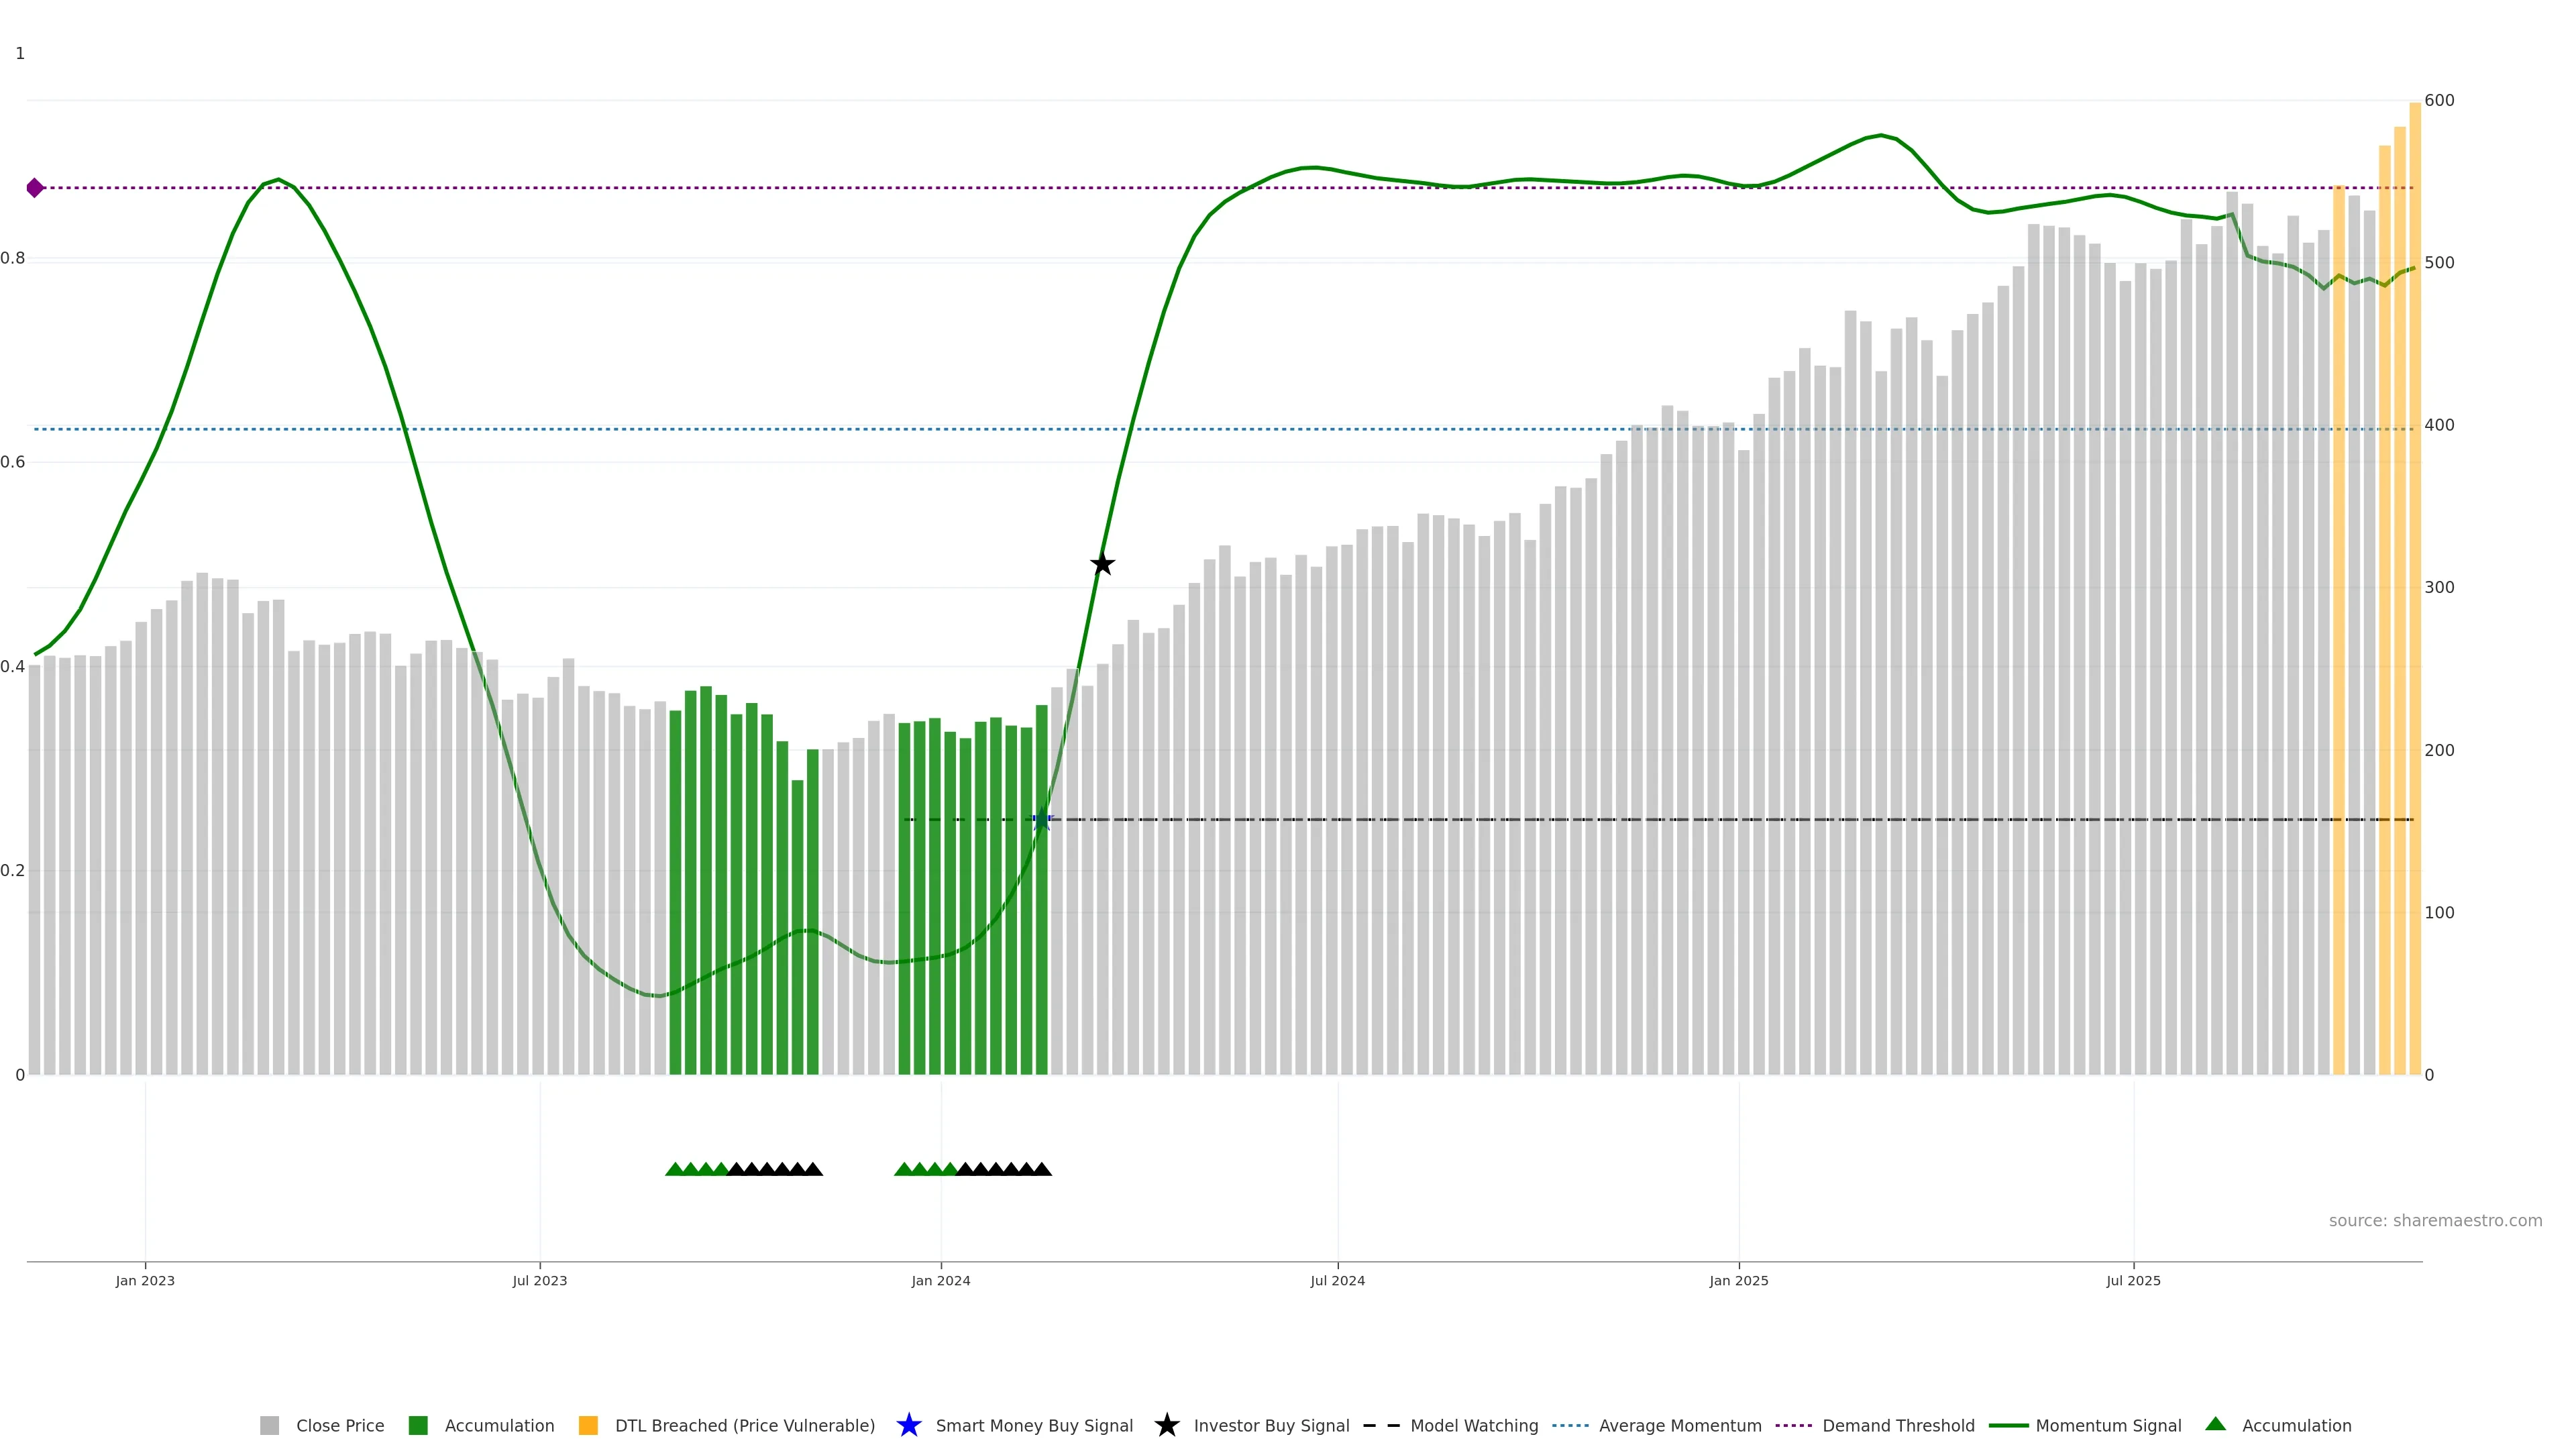This screenshot has width=2576, height=1449.
Task: Click the Jul 2025 x-axis label
Action: (2133, 1281)
